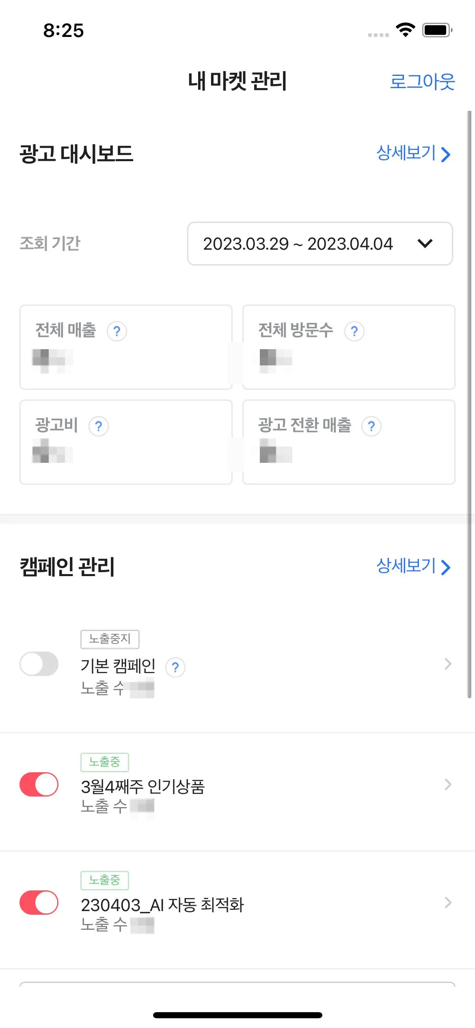Tap the battery status icon

(437, 30)
